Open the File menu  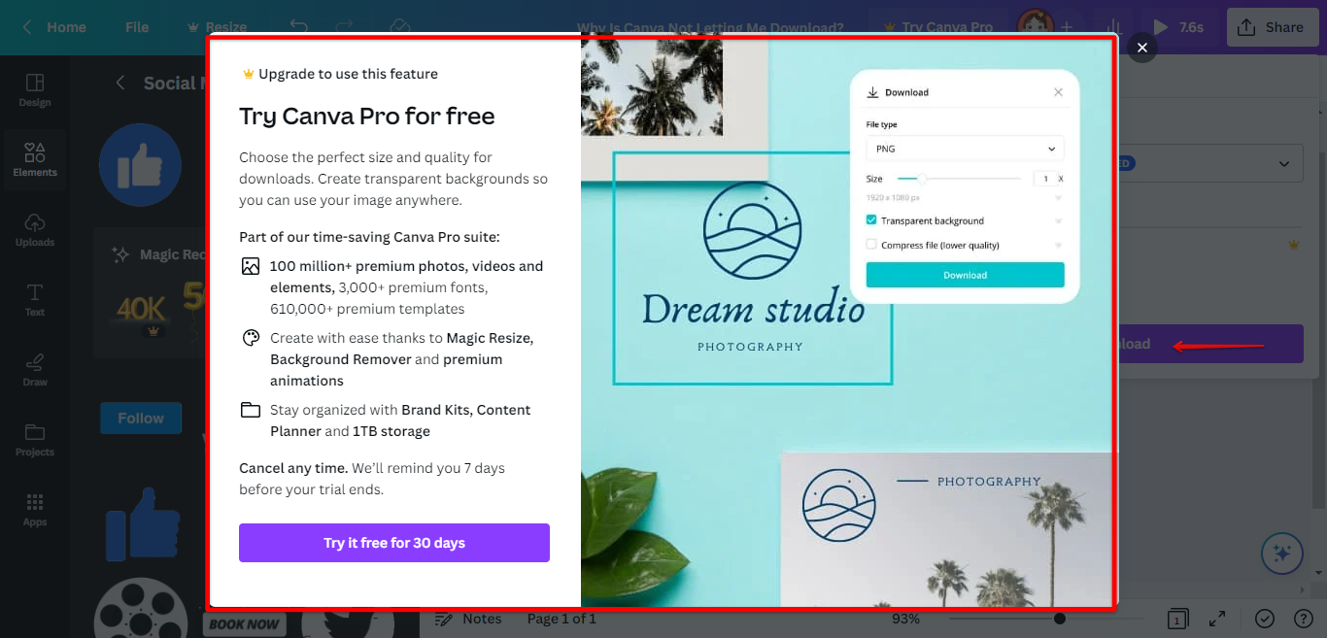136,27
